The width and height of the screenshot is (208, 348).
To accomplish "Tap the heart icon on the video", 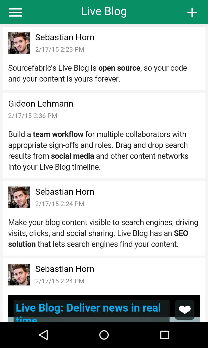I will [x=184, y=310].
